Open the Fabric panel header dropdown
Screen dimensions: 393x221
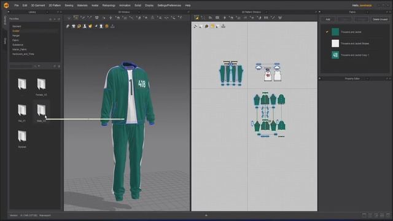tap(367, 12)
